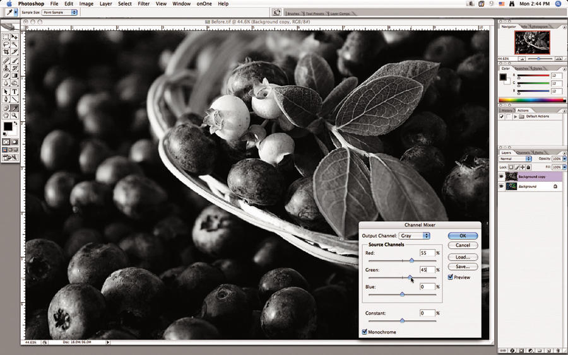568x355 pixels.
Task: Select the Blur tool
Action: click(6, 83)
